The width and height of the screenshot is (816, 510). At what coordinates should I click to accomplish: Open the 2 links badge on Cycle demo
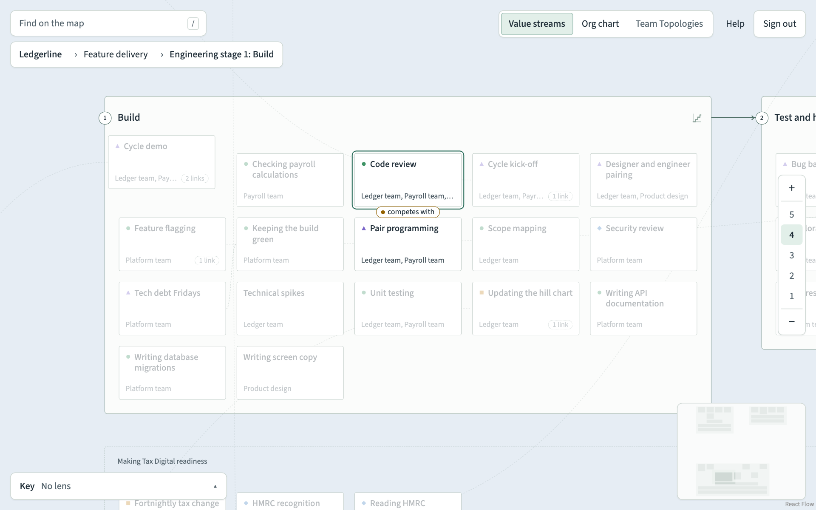(195, 178)
